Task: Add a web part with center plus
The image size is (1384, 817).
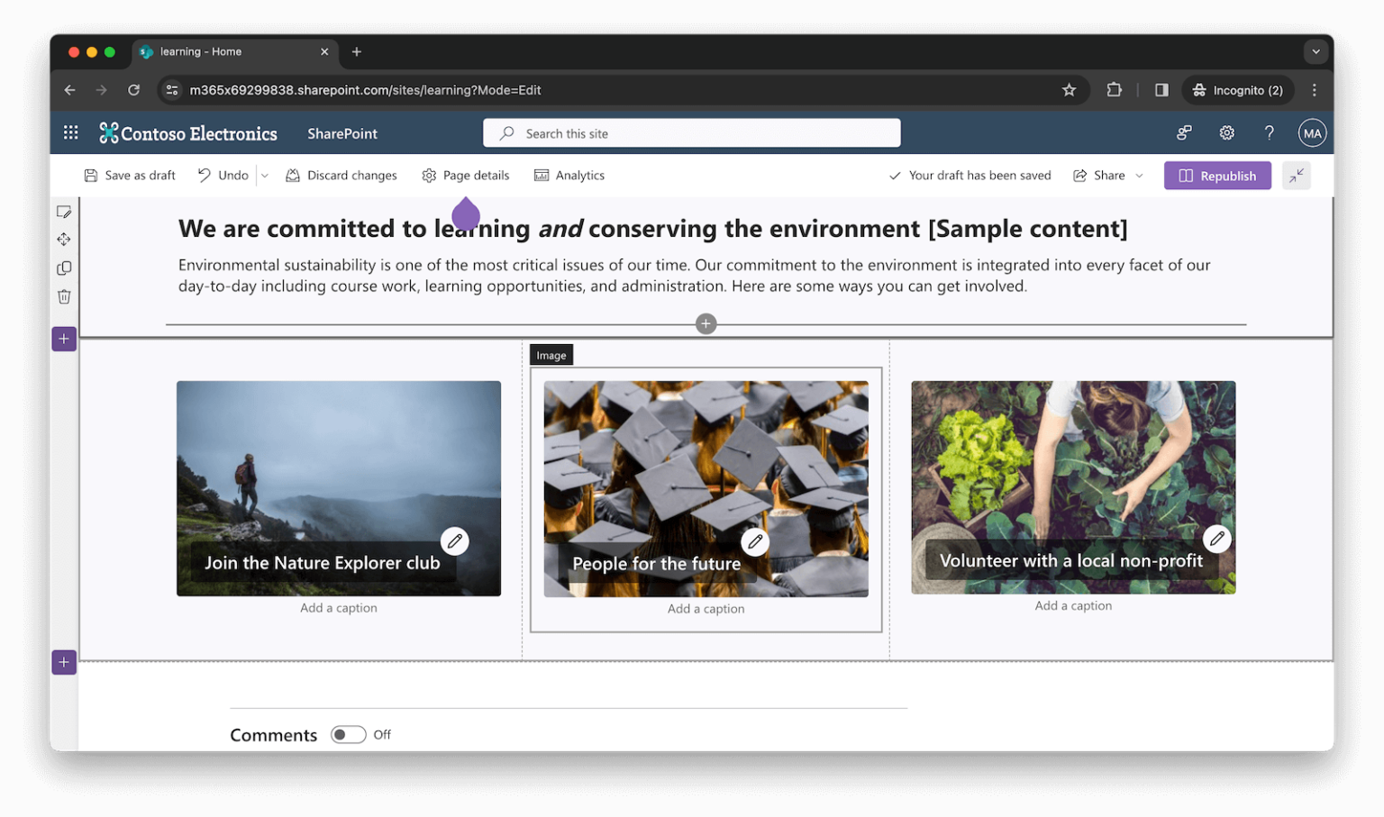Action: (706, 323)
